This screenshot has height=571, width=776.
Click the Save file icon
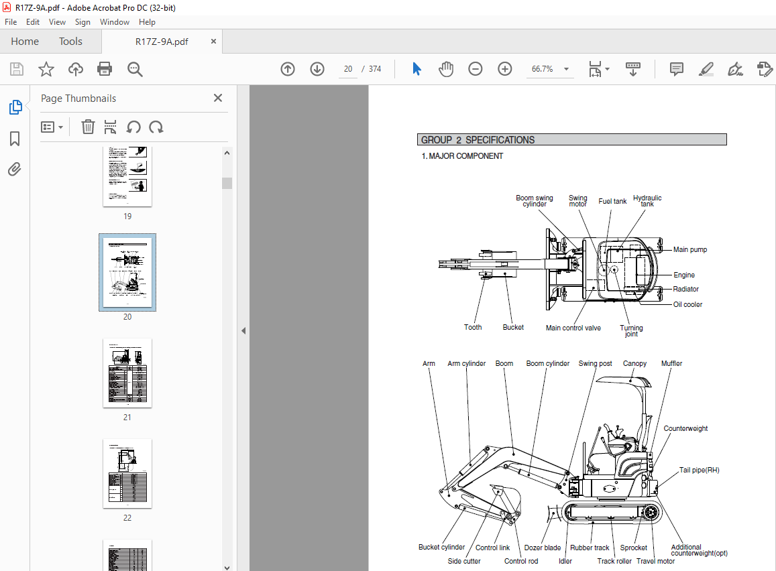[17, 69]
